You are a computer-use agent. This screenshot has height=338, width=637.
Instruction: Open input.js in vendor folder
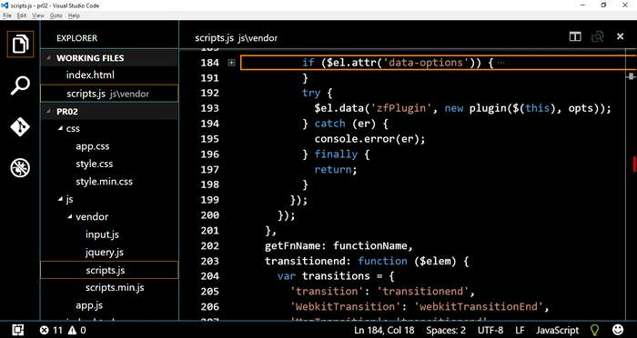click(102, 234)
